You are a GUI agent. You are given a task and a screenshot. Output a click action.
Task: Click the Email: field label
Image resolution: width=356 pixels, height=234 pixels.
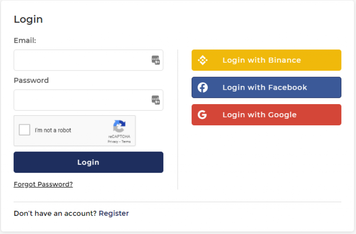(25, 40)
